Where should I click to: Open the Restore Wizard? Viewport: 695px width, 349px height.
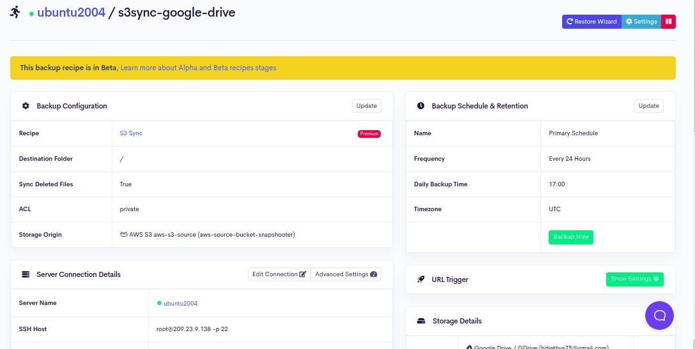click(x=592, y=22)
